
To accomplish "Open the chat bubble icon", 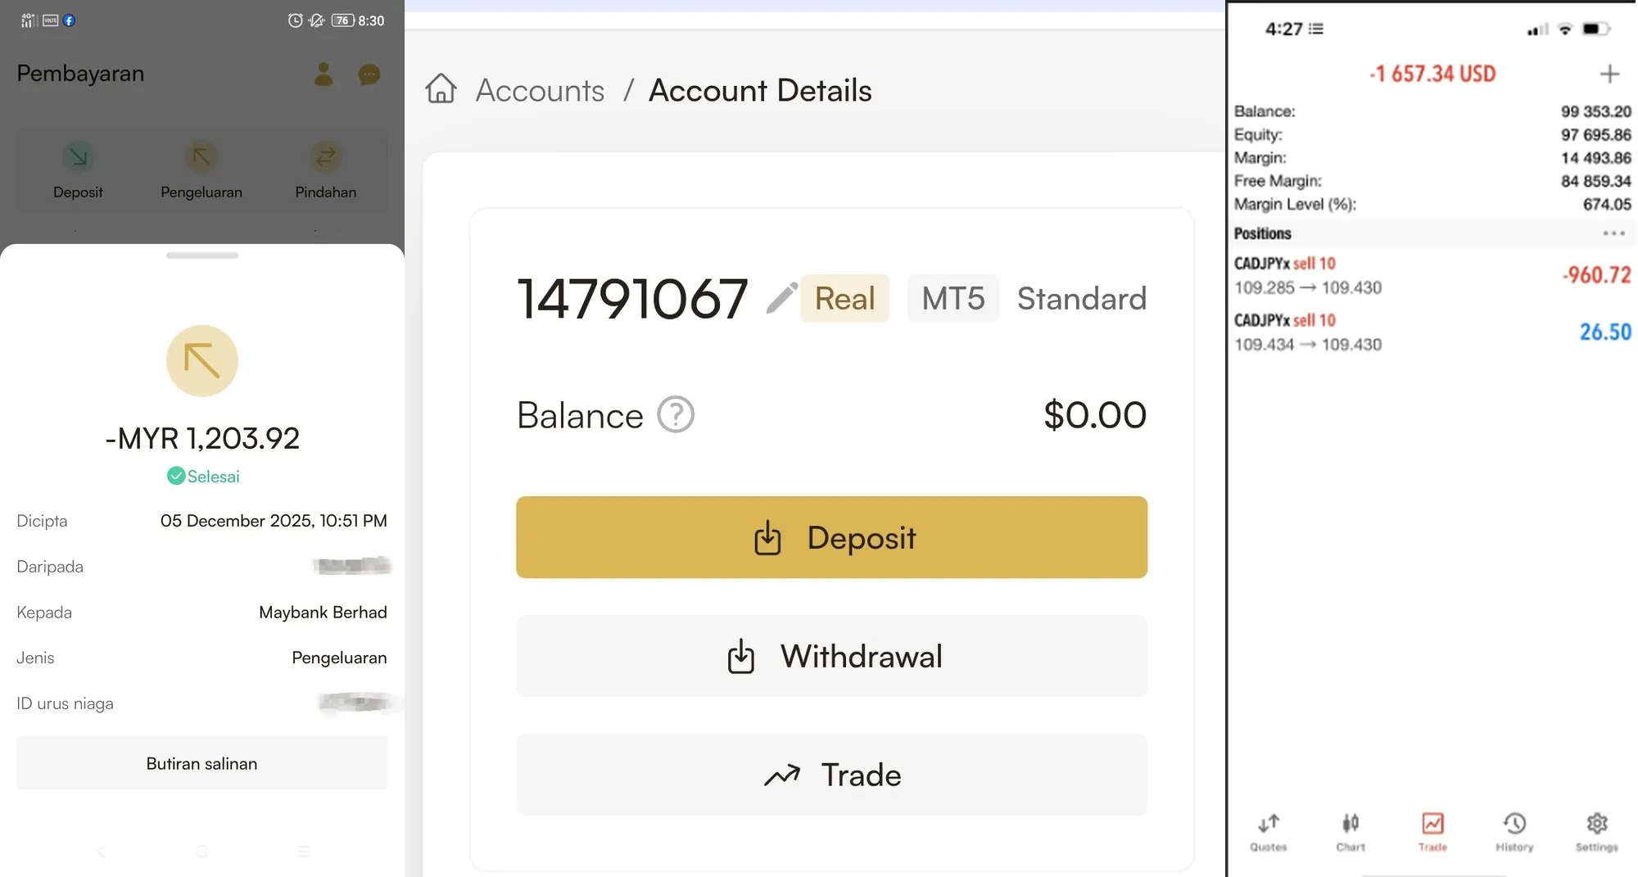I will pyautogui.click(x=369, y=75).
